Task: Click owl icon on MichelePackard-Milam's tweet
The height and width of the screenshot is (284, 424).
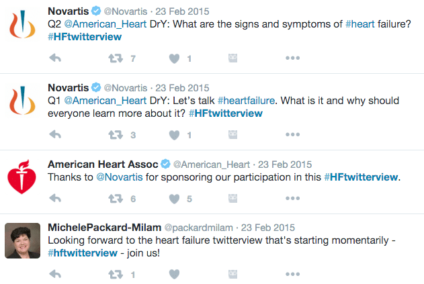Action: [x=232, y=274]
